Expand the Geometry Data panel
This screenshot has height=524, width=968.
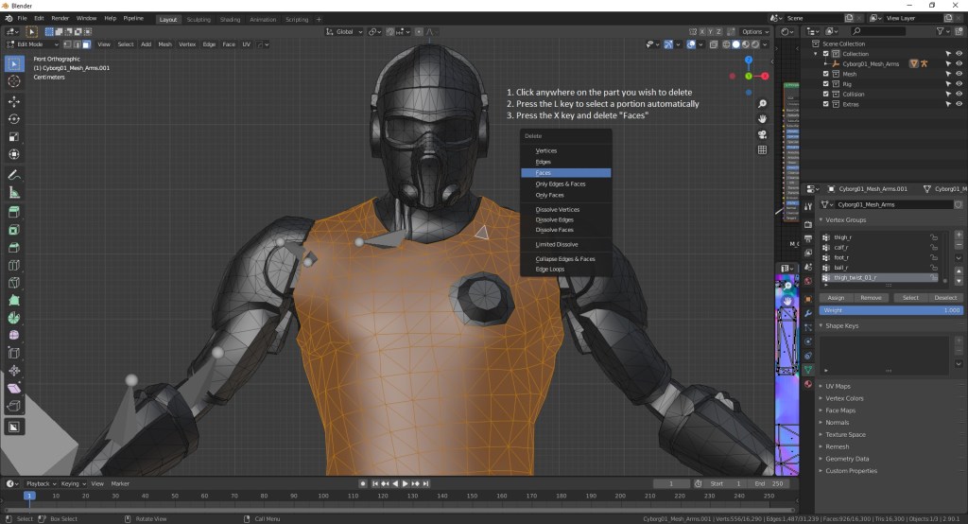[x=847, y=459]
